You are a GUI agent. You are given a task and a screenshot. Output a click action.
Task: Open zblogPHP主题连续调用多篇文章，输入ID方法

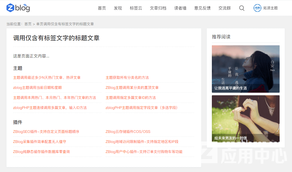click(50, 108)
